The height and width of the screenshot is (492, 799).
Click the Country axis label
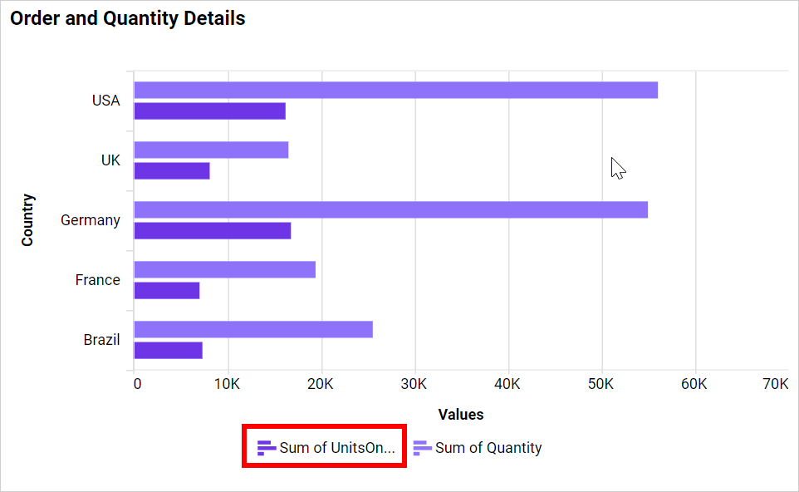tap(28, 219)
